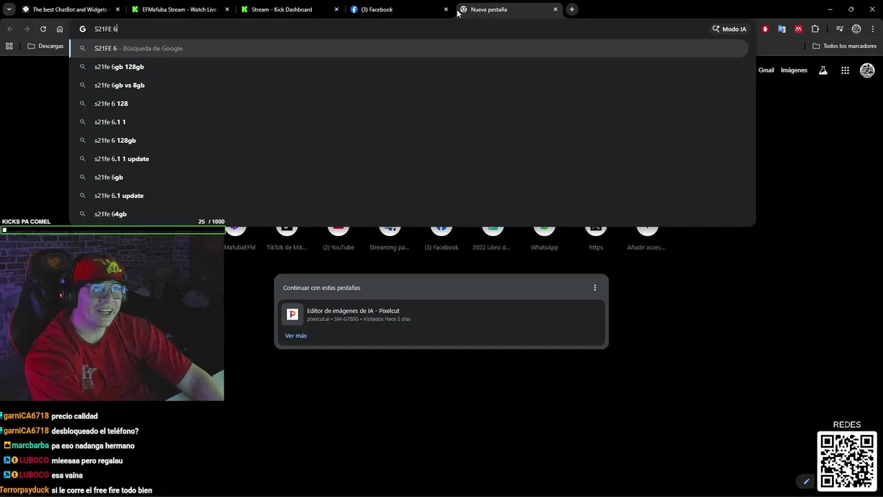Open the TikTok de MA... shortcut
The width and height of the screenshot is (883, 497).
pyautogui.click(x=286, y=238)
